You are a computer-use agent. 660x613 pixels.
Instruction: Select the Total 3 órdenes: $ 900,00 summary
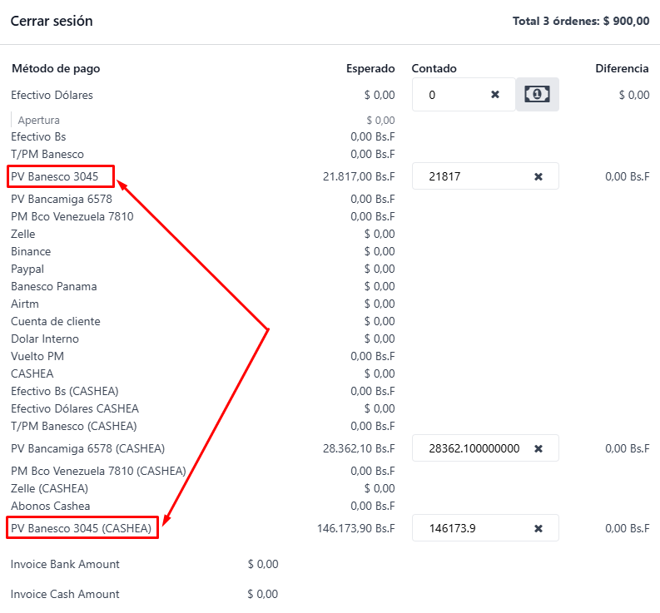click(581, 21)
